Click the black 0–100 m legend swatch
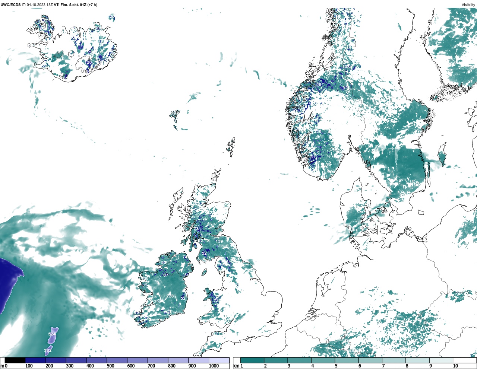 (15, 360)
